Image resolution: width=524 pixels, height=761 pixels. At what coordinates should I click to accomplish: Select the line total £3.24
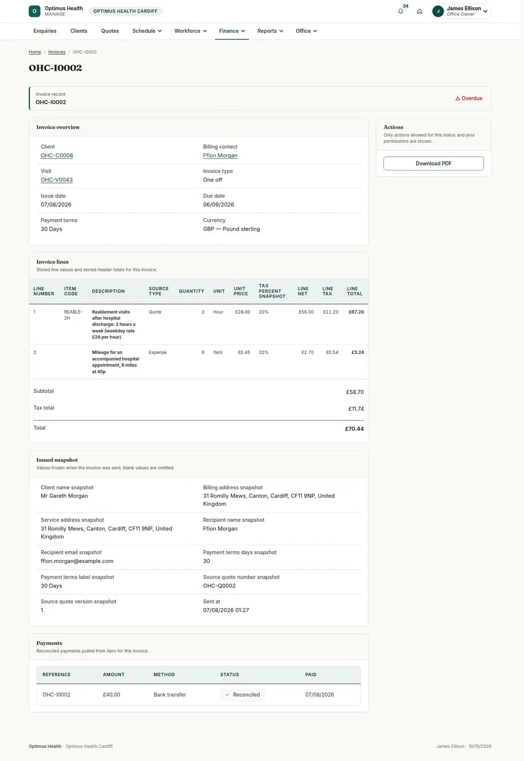tap(358, 353)
